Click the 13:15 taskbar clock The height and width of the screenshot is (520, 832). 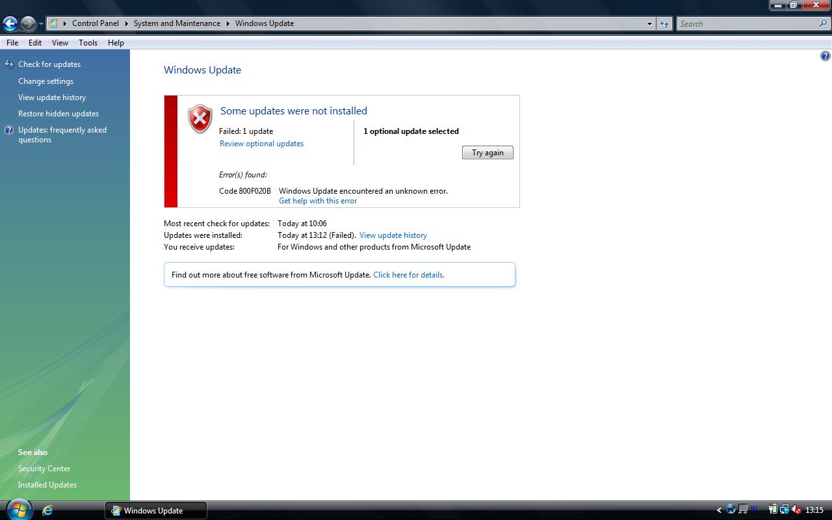[814, 510]
